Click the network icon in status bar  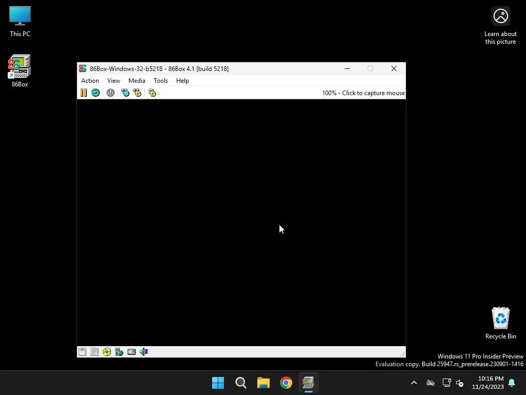point(119,352)
